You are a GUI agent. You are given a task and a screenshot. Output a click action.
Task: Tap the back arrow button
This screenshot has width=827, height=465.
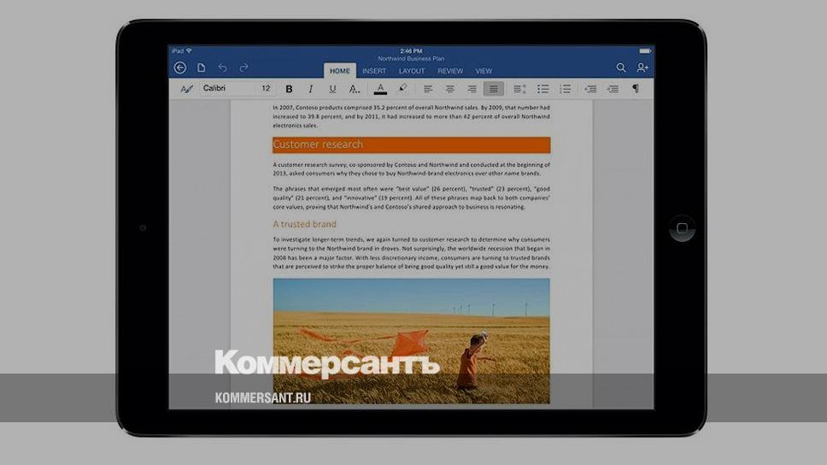coord(179,68)
